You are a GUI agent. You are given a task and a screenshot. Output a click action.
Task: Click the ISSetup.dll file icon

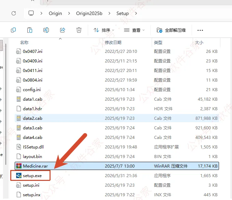[x=19, y=147]
